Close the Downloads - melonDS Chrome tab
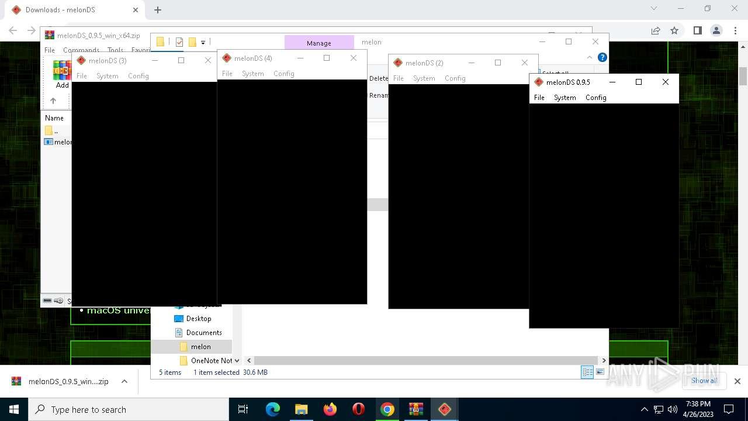This screenshot has height=421, width=748. [x=136, y=10]
